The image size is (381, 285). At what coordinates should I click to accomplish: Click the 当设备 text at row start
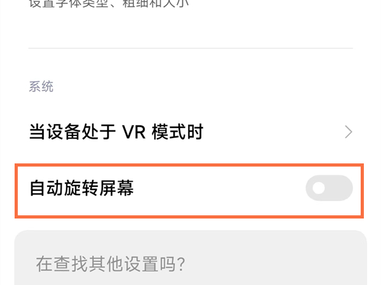click(x=55, y=132)
